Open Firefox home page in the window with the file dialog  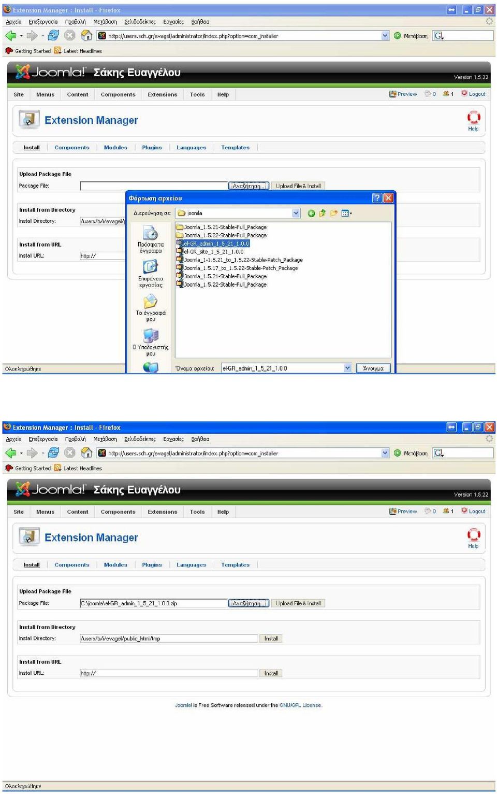86,36
